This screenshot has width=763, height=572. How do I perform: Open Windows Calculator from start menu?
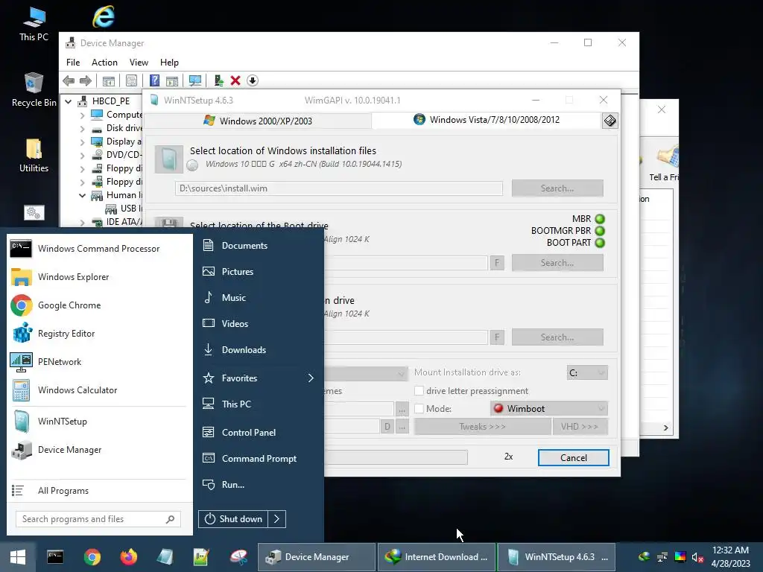coord(98,390)
